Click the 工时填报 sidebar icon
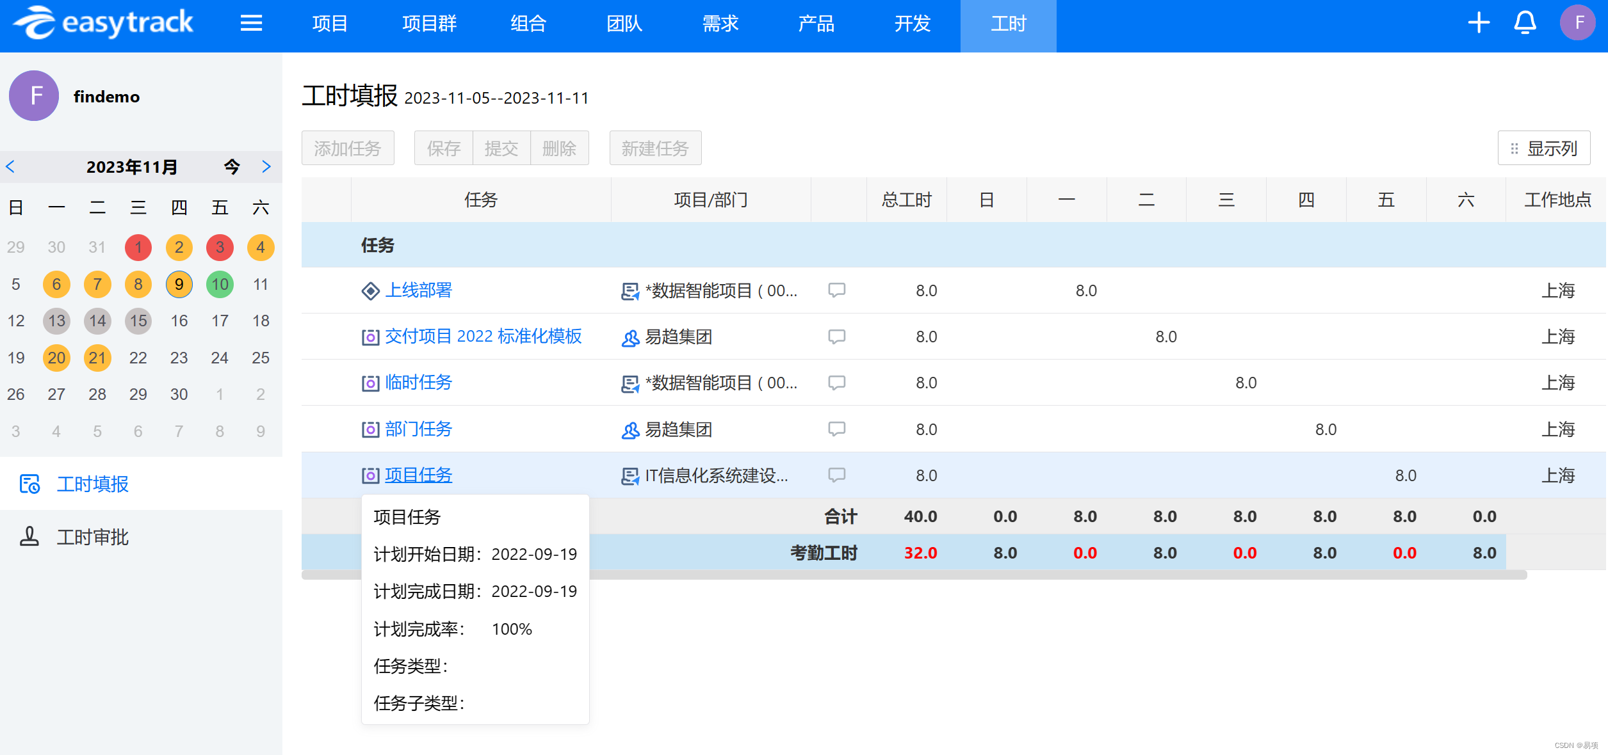 29,484
